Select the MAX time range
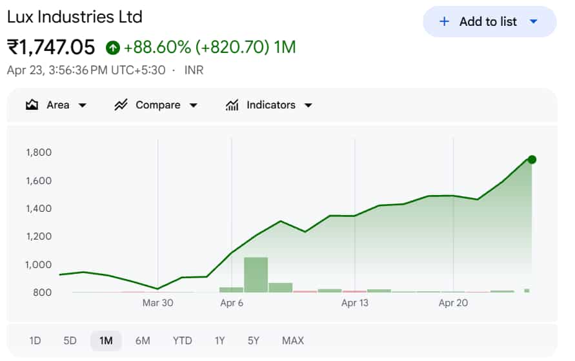 click(293, 341)
